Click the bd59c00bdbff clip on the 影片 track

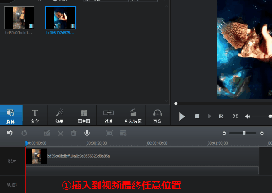[x=142, y=156]
